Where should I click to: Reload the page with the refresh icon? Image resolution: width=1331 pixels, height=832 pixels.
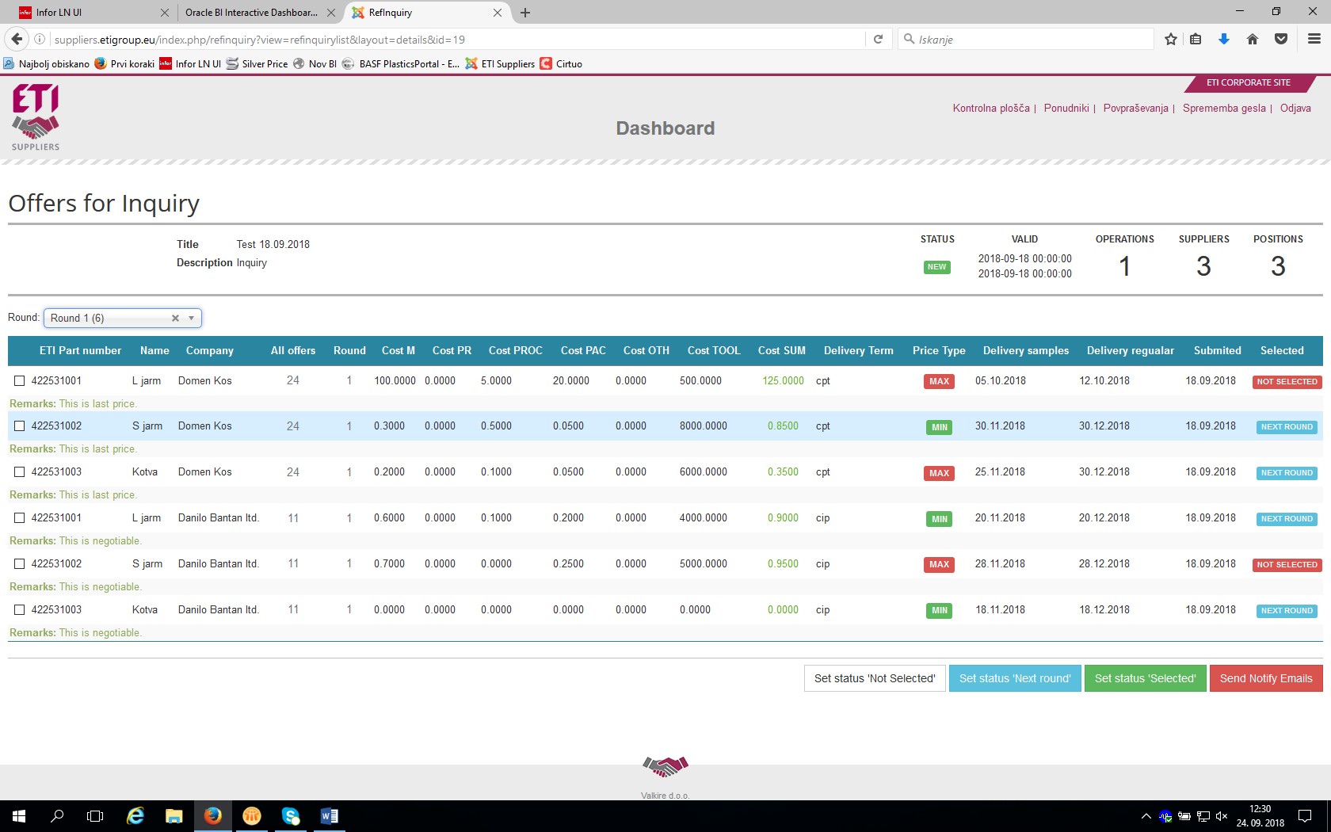pyautogui.click(x=878, y=39)
